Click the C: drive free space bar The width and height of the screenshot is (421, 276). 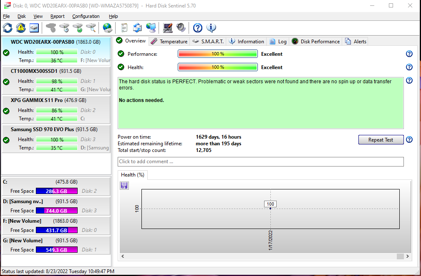click(57, 191)
